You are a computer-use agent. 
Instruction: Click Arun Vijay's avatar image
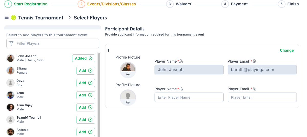10,107
